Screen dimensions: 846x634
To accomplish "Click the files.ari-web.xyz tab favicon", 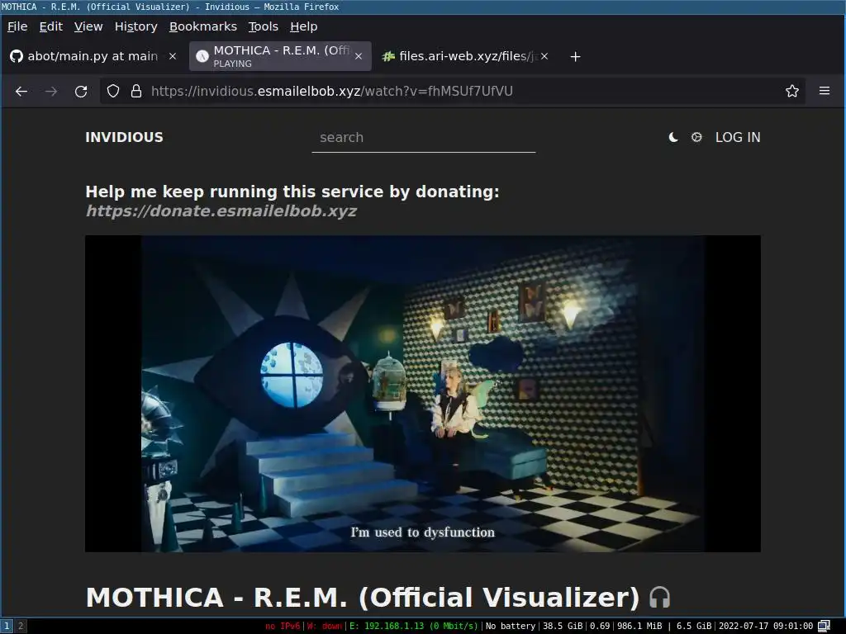I will [x=388, y=56].
